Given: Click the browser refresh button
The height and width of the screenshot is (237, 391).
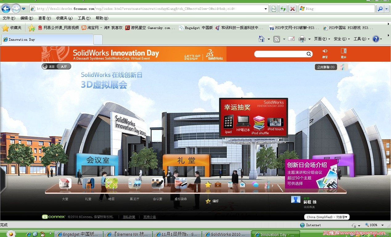Looking at the screenshot, I should pos(283,9).
